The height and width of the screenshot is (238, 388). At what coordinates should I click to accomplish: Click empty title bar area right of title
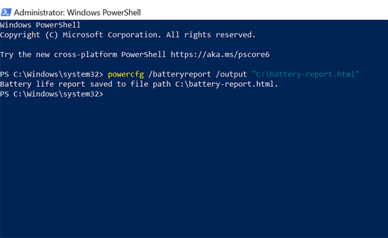coord(264,12)
